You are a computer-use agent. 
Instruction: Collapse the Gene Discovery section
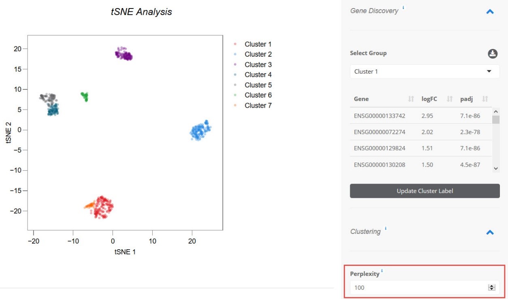(490, 12)
